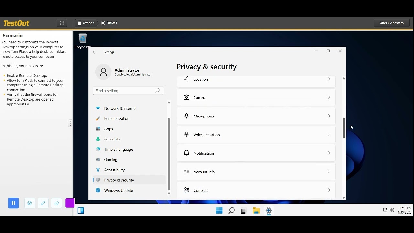Go back using the Settings back arrow
Screen dimensions: 414x233
[x=94, y=52]
